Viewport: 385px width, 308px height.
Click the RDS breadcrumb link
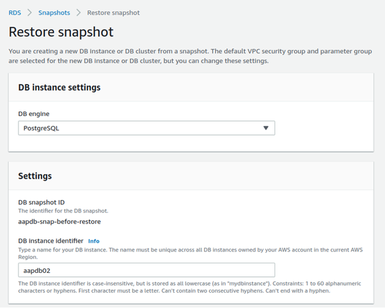pyautogui.click(x=15, y=13)
